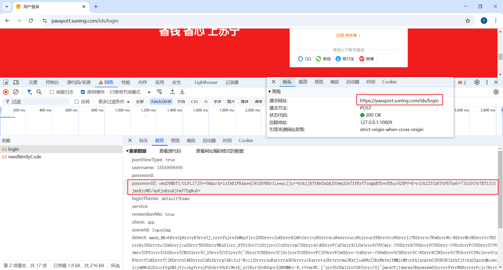Open the Chrome three-dot menu
503x270 pixels.
[x=496, y=21]
